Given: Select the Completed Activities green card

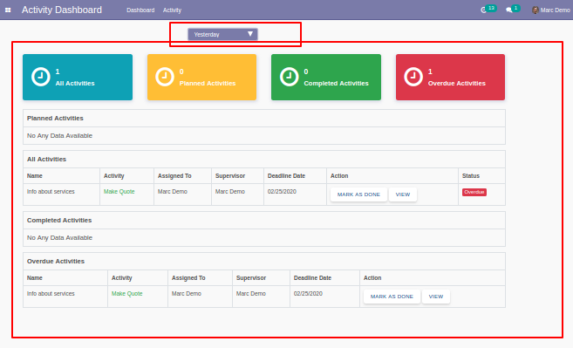Looking at the screenshot, I should coord(326,77).
